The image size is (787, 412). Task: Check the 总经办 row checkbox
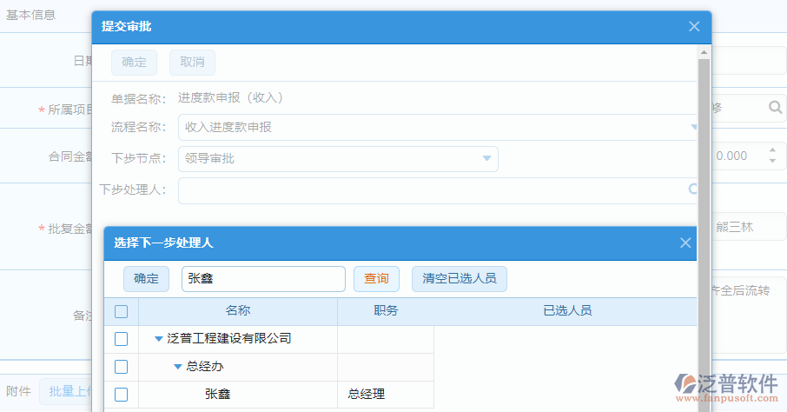coord(122,367)
